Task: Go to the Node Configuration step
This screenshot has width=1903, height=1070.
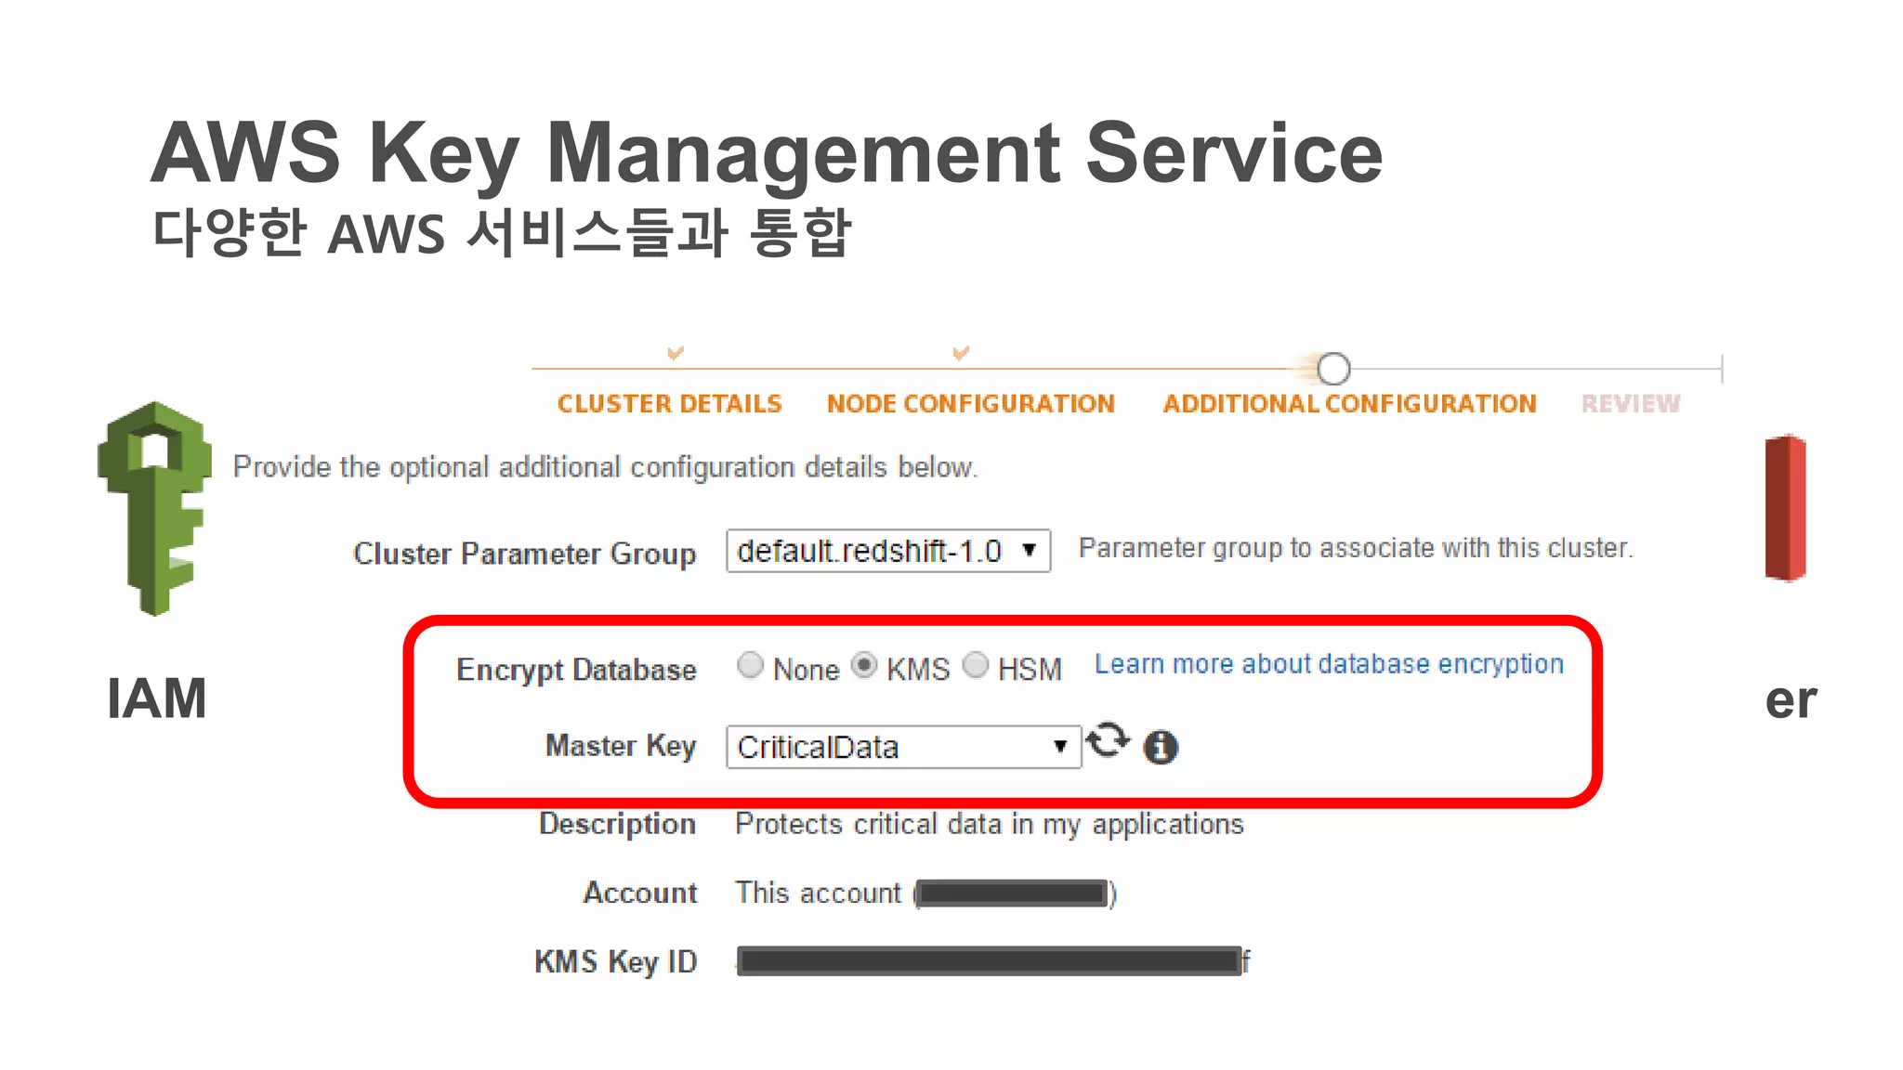Action: (971, 404)
